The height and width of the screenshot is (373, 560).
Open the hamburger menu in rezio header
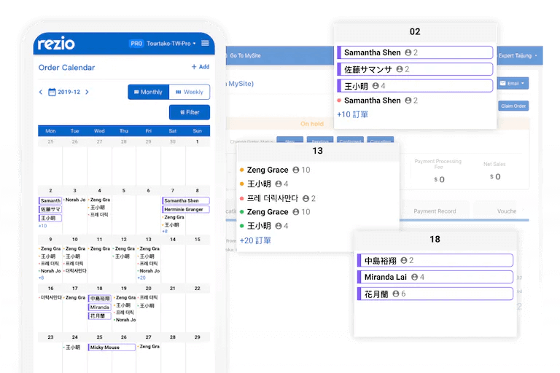click(205, 44)
